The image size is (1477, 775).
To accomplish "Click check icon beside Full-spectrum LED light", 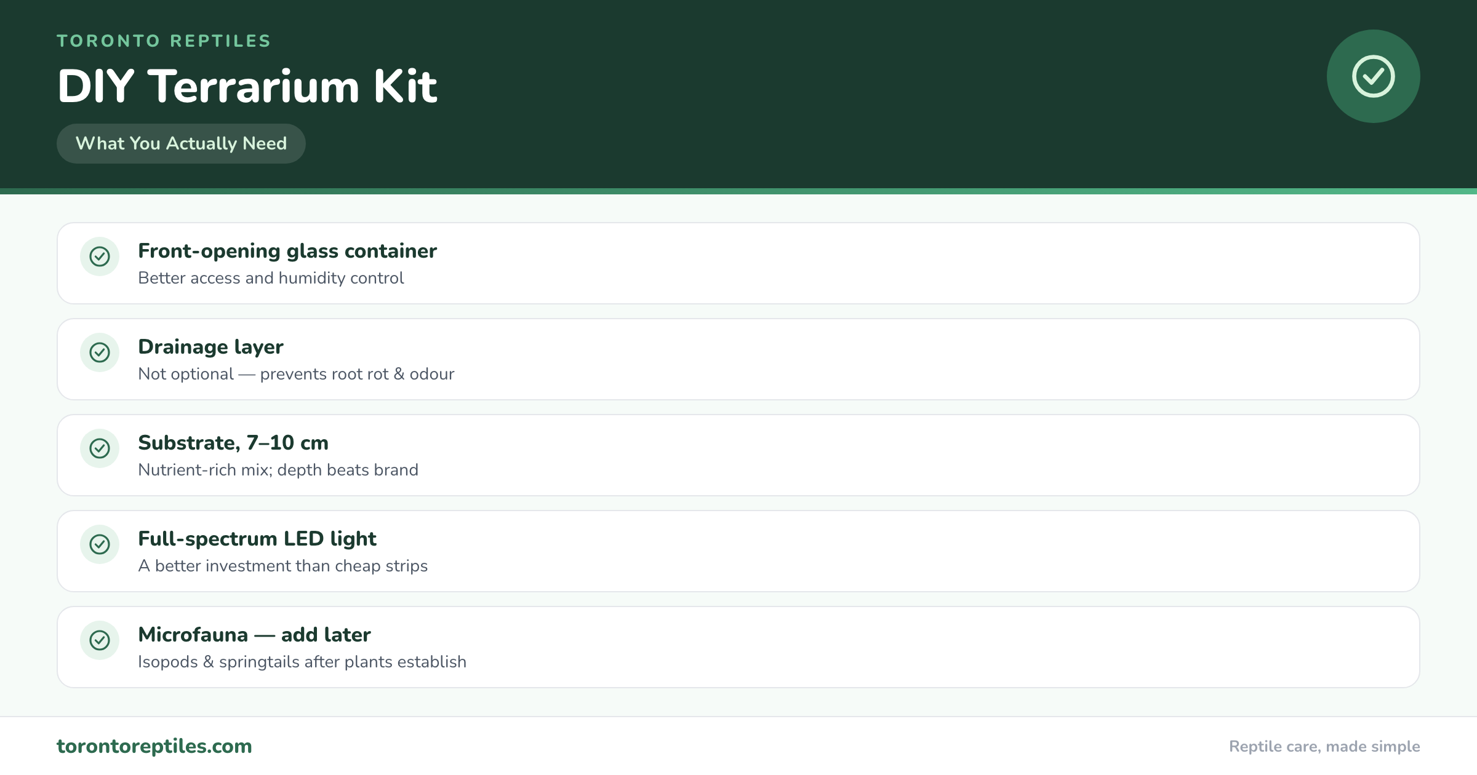I will (x=100, y=544).
